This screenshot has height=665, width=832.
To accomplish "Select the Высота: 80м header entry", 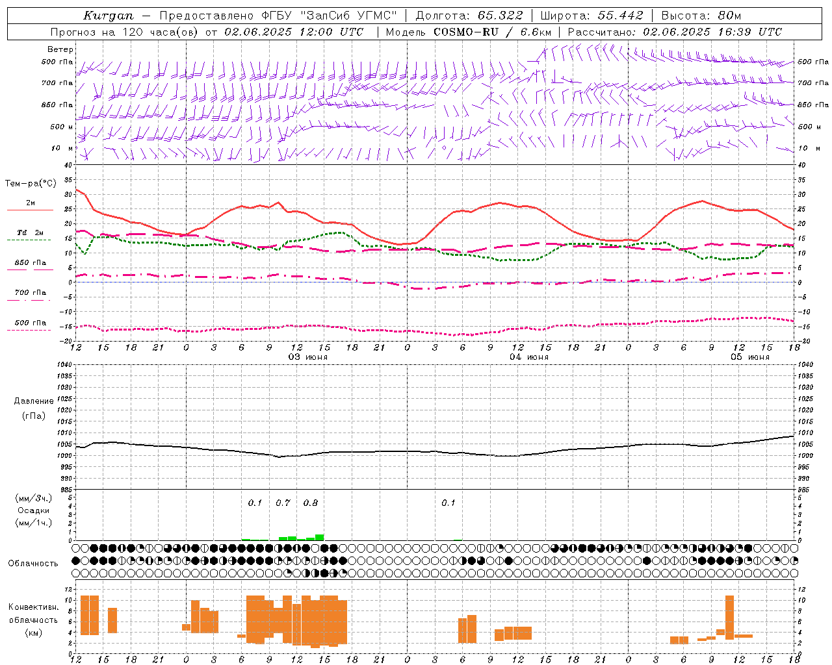I will point(701,16).
